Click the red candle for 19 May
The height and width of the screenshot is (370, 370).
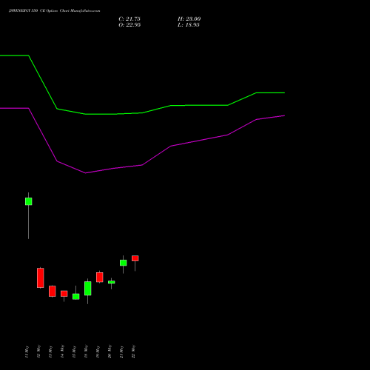tap(100, 277)
